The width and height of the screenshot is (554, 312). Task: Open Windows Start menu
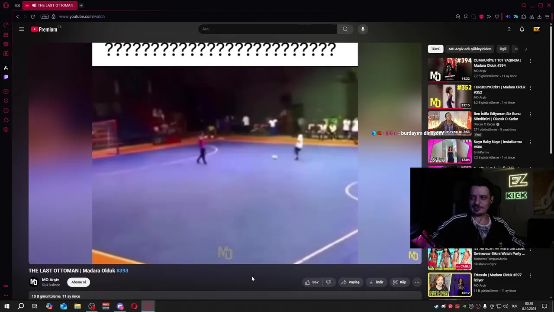[6, 306]
